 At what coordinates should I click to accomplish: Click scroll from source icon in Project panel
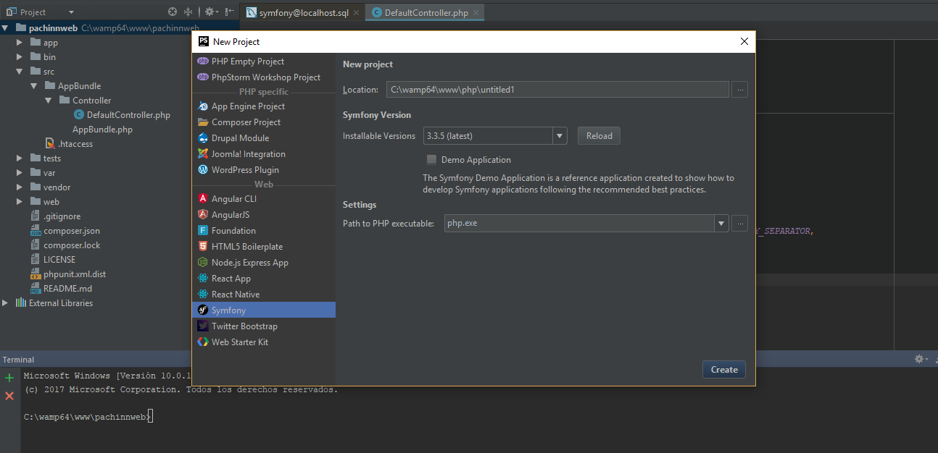click(172, 12)
